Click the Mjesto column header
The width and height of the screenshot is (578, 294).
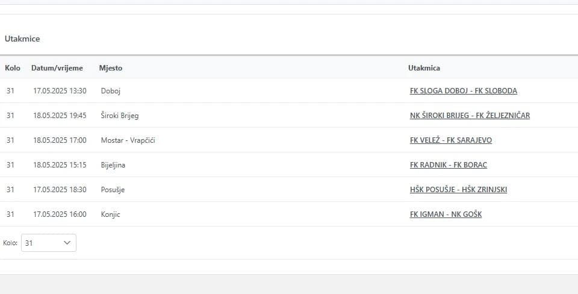coord(111,68)
